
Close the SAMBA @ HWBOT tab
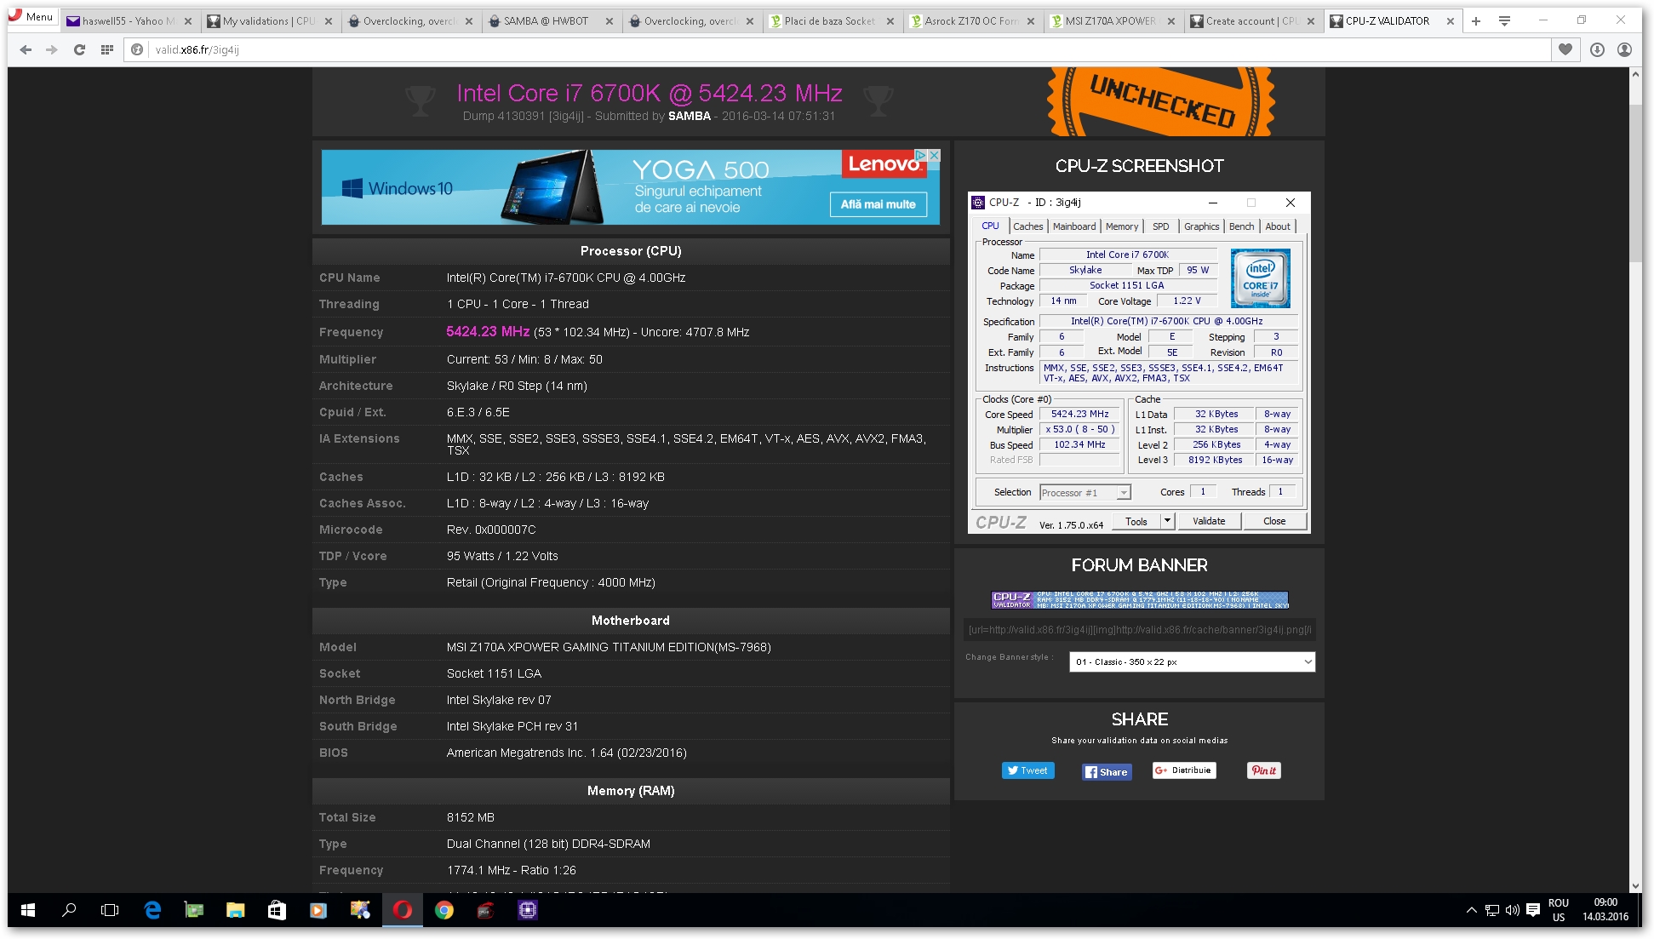[x=609, y=21]
